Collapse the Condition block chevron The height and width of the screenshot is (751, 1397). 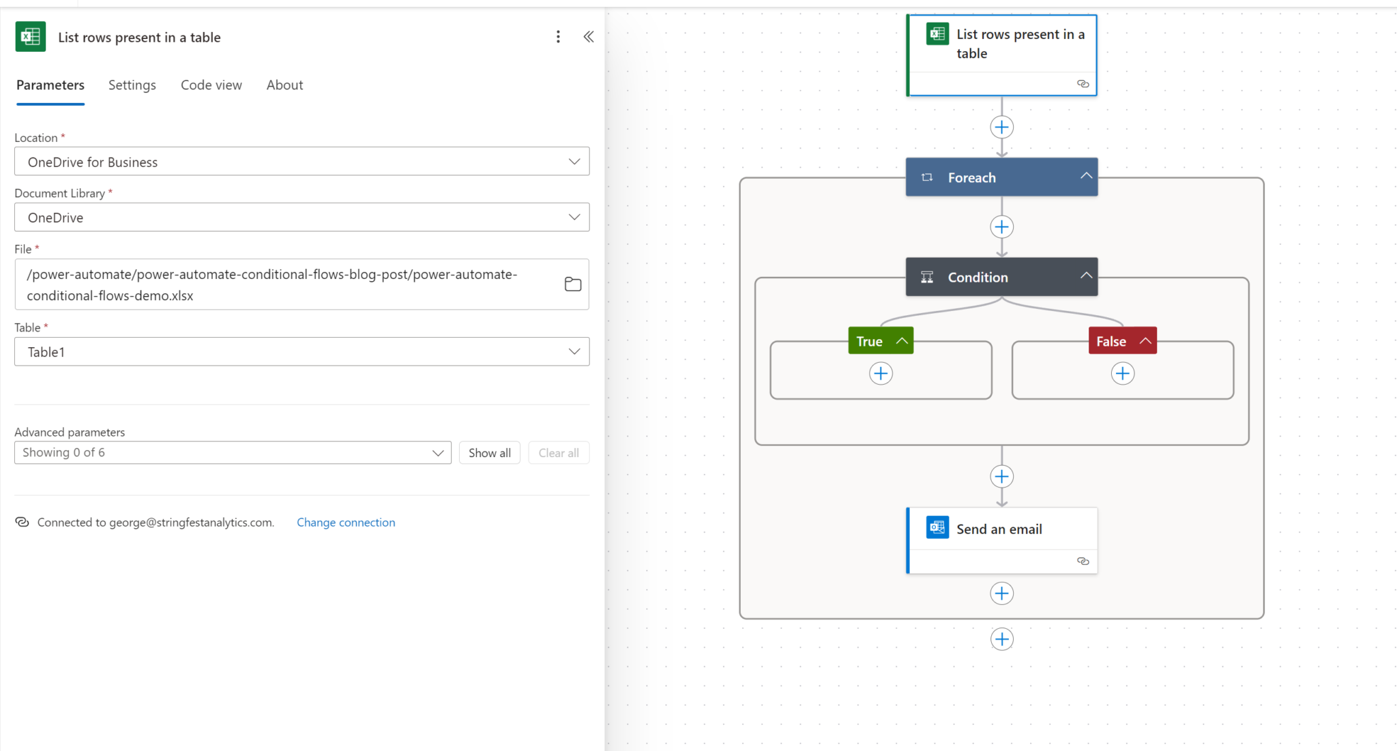click(1086, 276)
